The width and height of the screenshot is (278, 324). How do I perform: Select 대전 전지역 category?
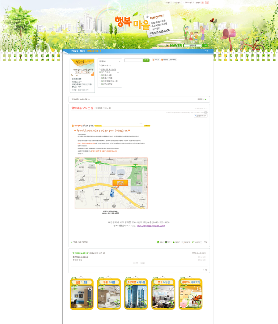pyautogui.click(x=105, y=72)
